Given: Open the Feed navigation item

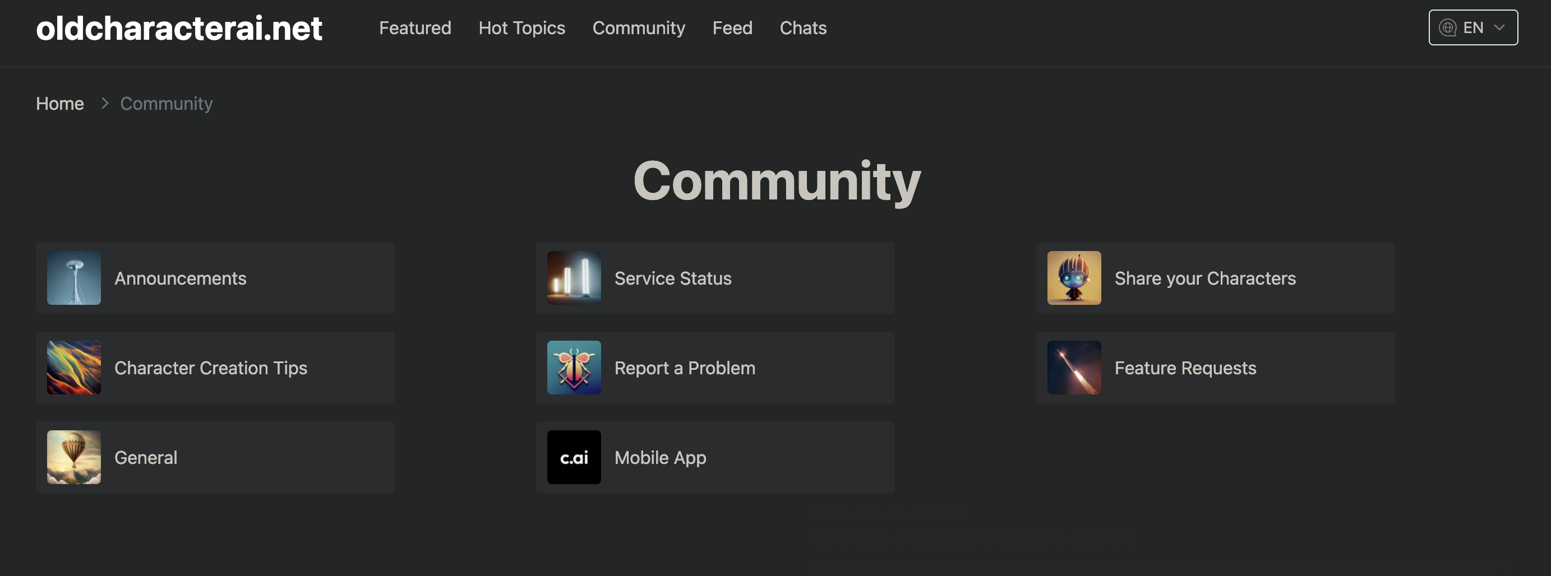Looking at the screenshot, I should [732, 27].
